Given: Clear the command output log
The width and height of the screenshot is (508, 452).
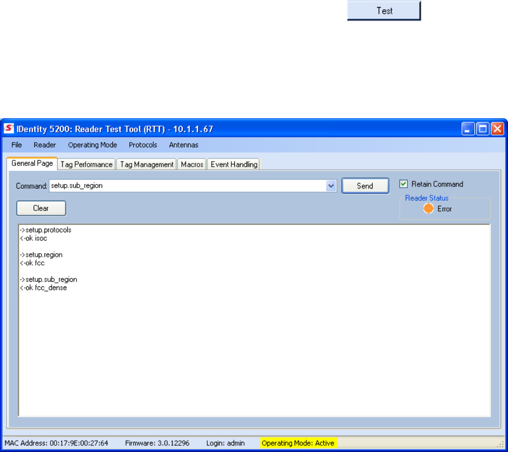Looking at the screenshot, I should pyautogui.click(x=41, y=208).
